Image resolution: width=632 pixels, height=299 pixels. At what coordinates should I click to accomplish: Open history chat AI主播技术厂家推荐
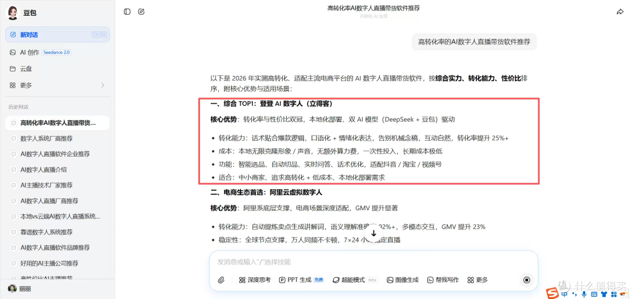[x=57, y=186]
